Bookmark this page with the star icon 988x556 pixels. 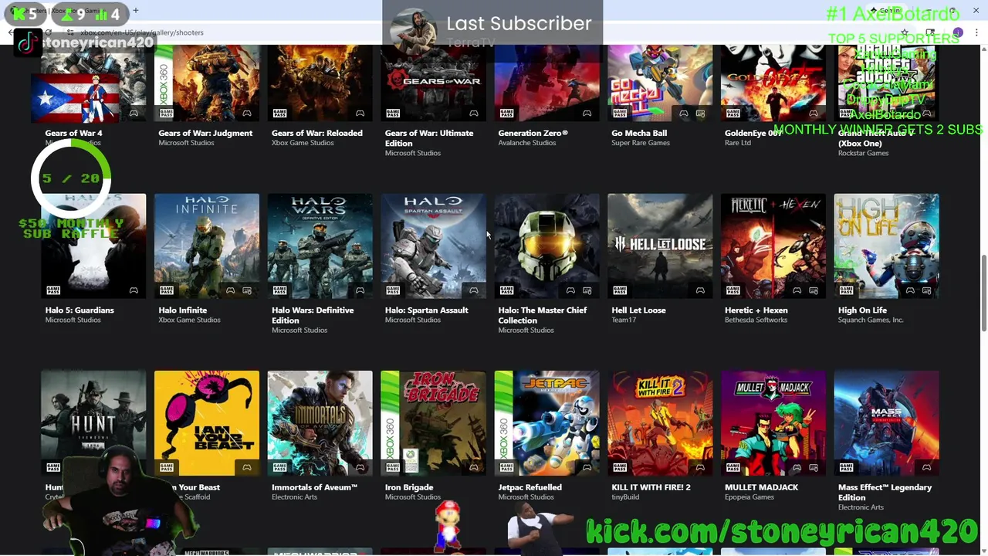pos(905,32)
